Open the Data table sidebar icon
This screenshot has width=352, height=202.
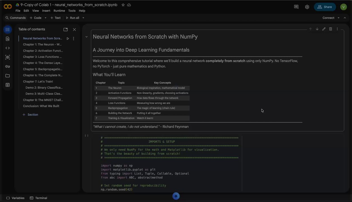click(8, 85)
